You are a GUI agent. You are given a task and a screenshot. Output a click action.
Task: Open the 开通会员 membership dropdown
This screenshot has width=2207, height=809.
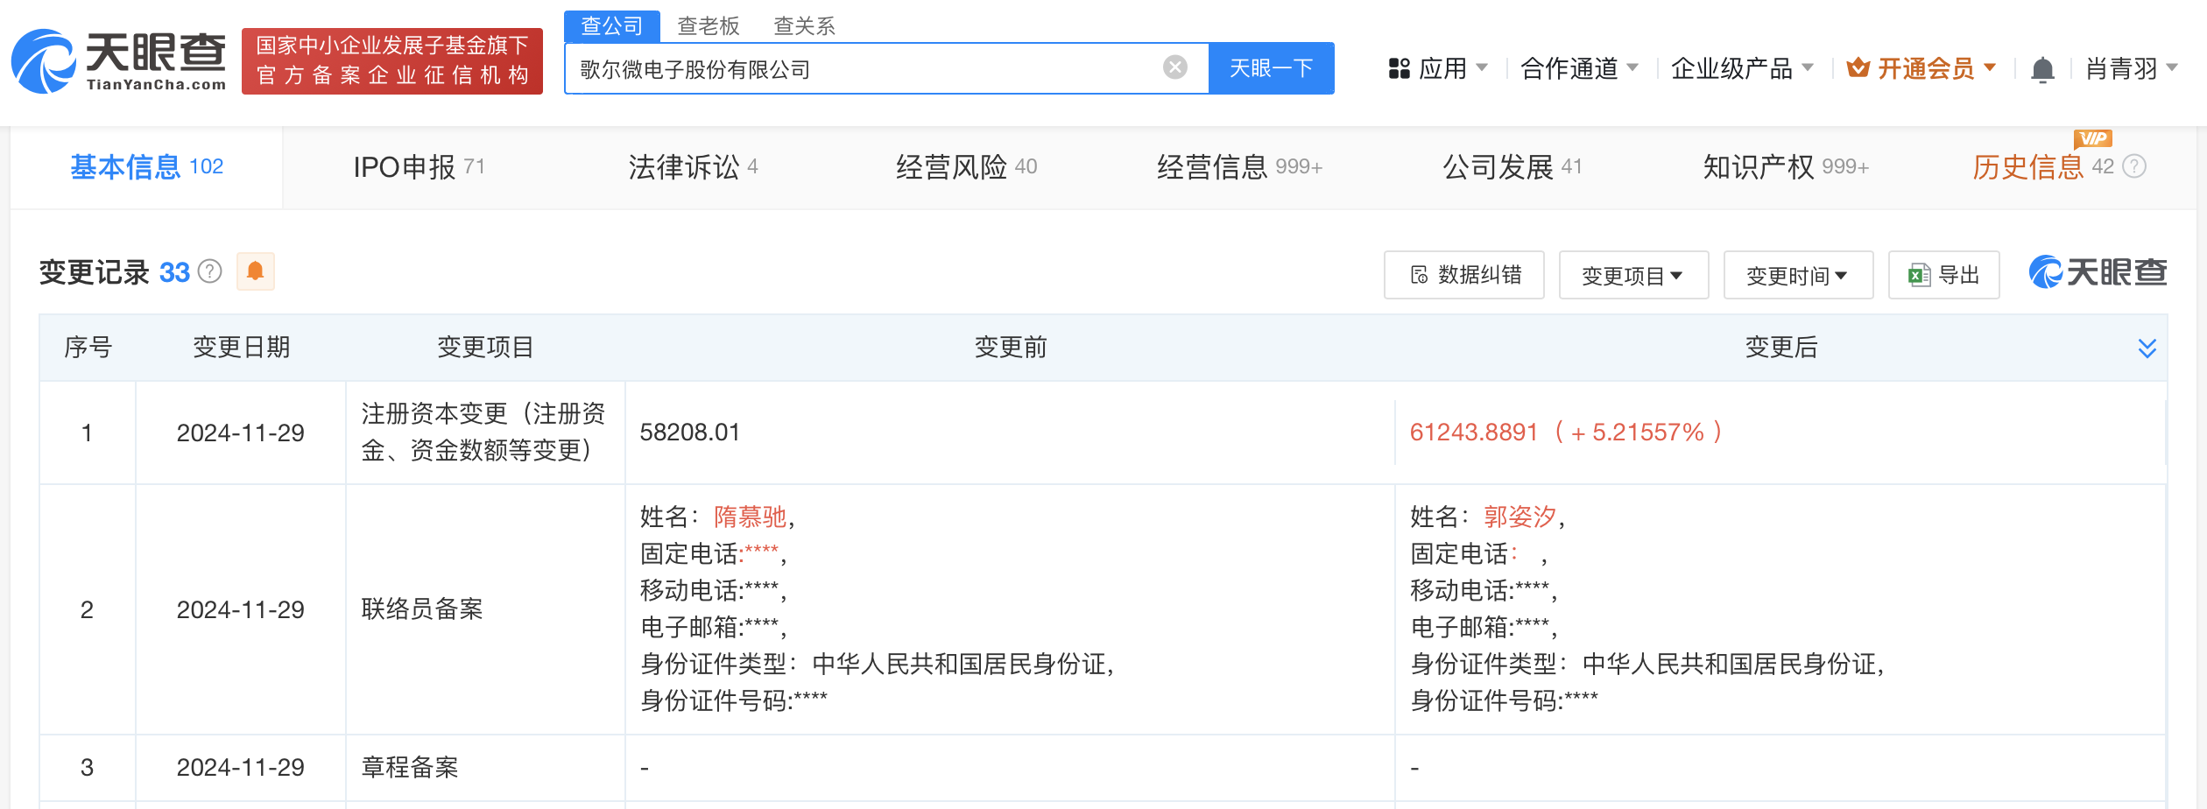(1921, 68)
